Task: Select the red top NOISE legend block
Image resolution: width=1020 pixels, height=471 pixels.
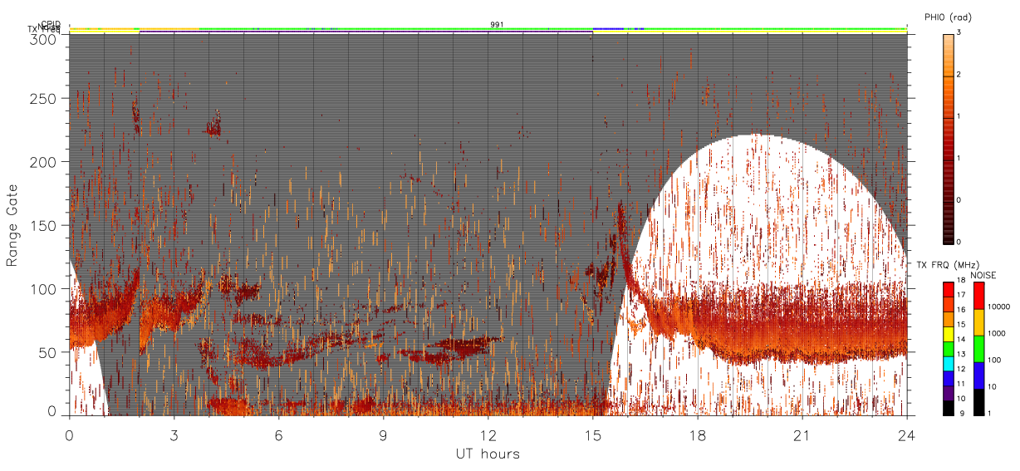Action: (978, 295)
